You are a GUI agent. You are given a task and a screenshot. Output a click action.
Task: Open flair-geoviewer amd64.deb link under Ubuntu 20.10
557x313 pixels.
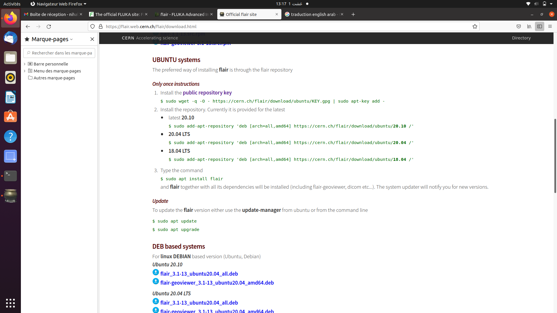[x=217, y=283]
